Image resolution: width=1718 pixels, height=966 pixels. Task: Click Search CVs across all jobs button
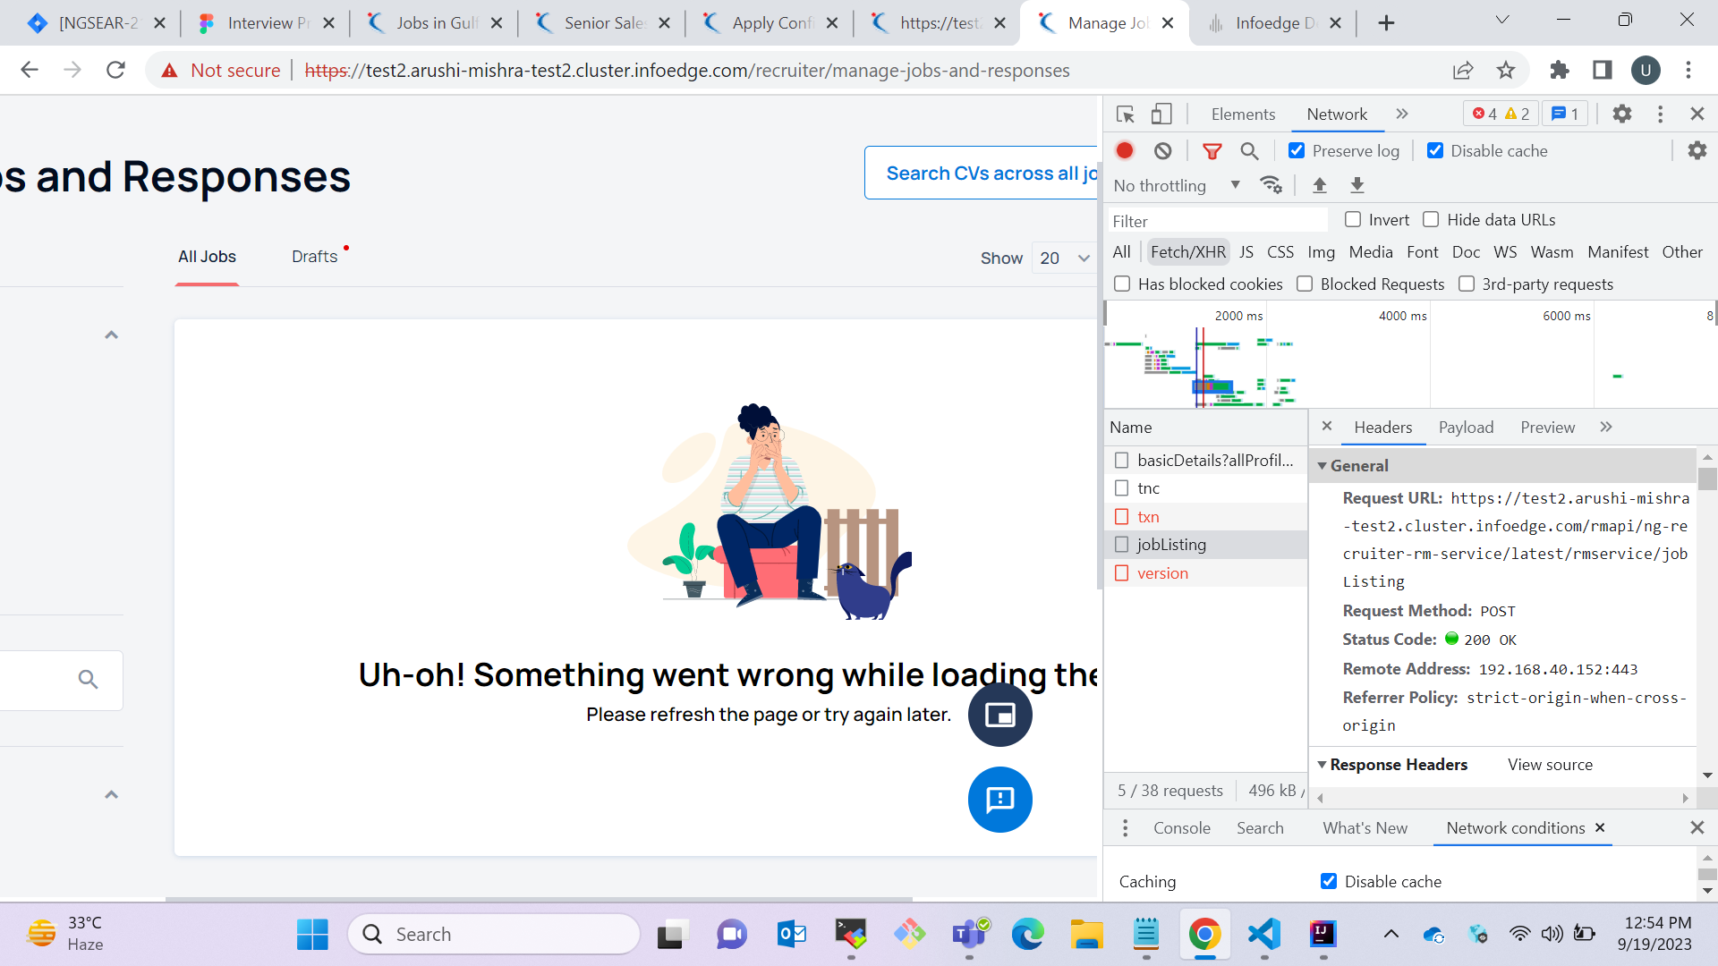984,174
